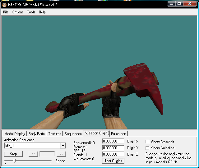Click the 'Animation Sequence' label

pos(19,140)
